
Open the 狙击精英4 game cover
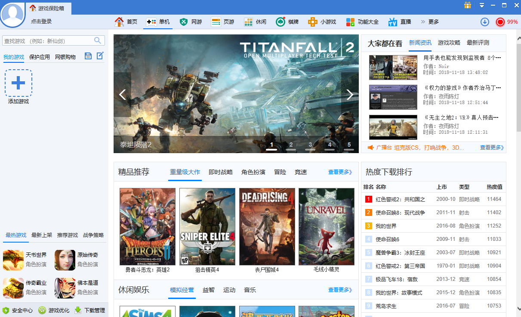coord(207,227)
